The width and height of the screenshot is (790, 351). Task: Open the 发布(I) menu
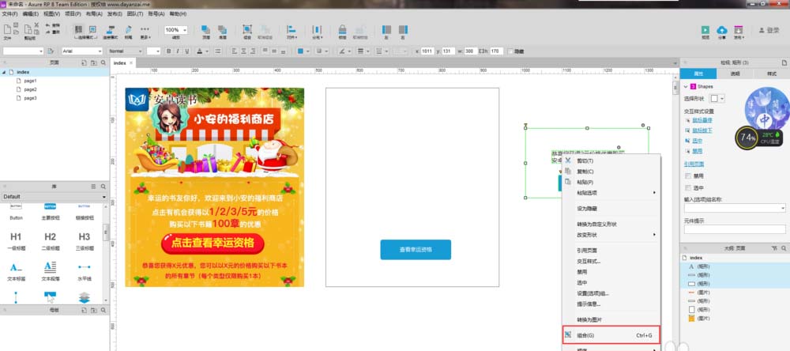click(115, 13)
